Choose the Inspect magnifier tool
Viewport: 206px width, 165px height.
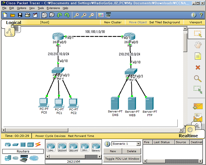pos(198,79)
